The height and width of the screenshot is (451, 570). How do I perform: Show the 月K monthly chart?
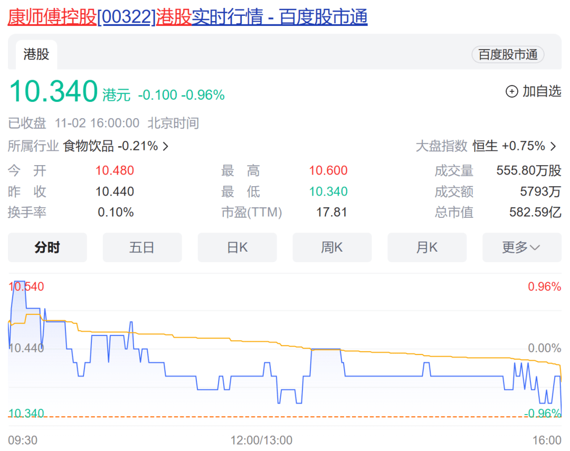click(427, 247)
